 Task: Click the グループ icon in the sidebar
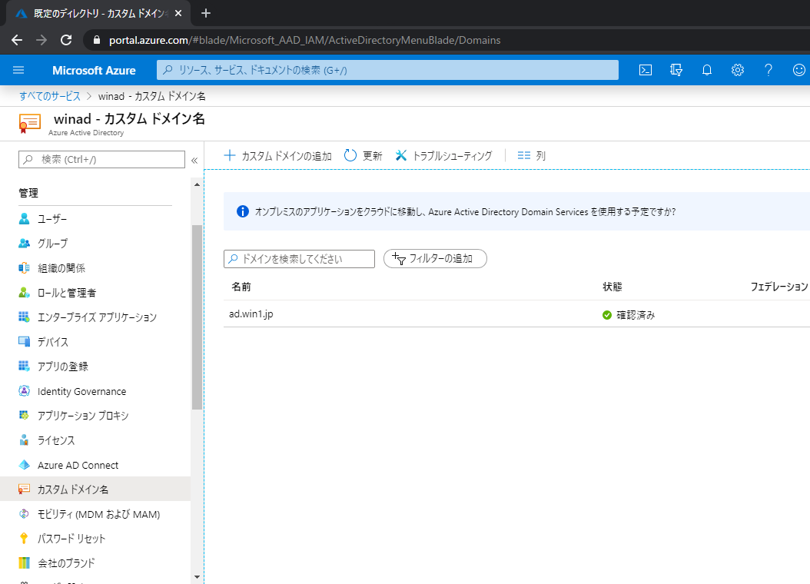[x=25, y=243]
